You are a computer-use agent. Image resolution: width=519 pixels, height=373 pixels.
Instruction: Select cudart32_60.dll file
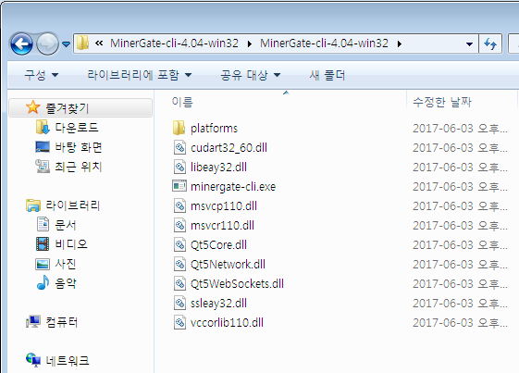[x=229, y=148]
